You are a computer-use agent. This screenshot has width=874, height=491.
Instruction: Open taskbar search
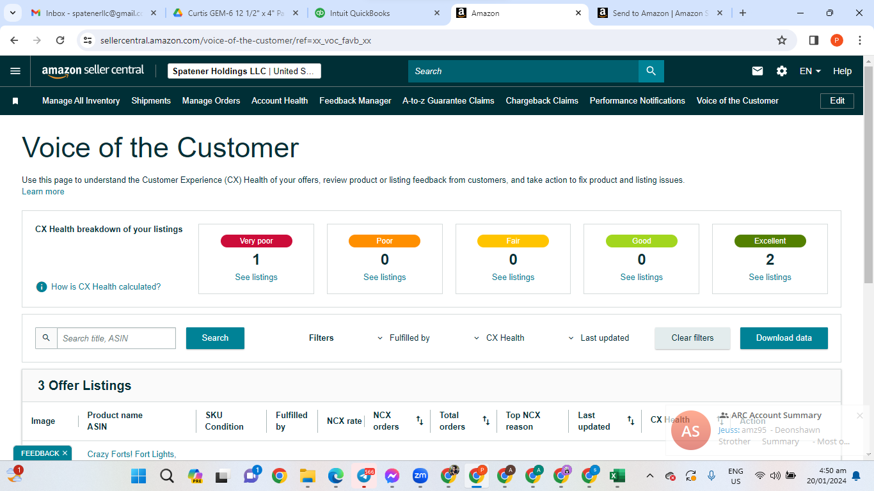pyautogui.click(x=167, y=476)
